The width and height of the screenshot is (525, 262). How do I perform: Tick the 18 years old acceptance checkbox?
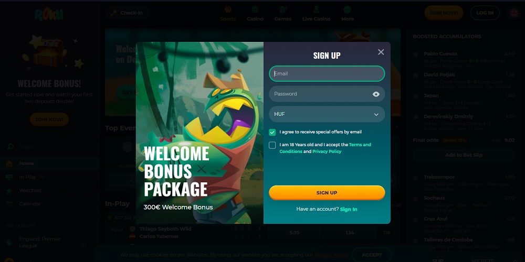tap(272, 145)
